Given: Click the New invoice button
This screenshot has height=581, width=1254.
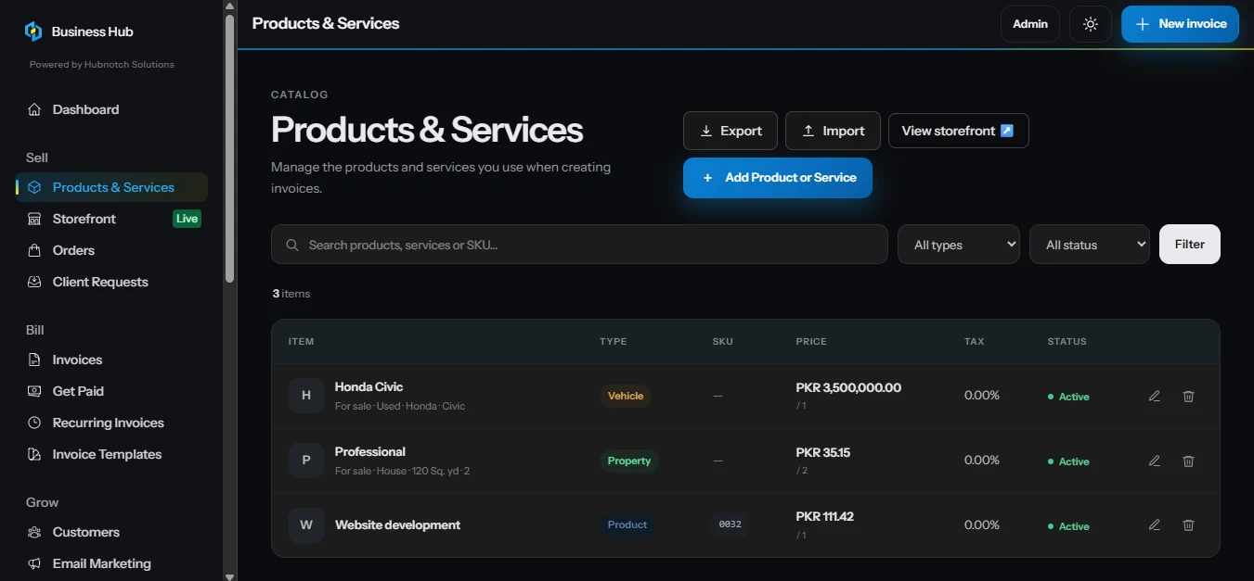Looking at the screenshot, I should pyautogui.click(x=1180, y=24).
